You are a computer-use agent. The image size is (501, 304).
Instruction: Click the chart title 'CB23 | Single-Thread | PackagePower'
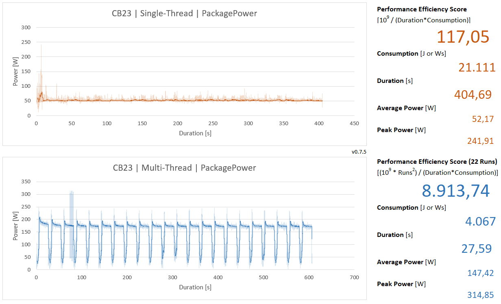(x=185, y=13)
